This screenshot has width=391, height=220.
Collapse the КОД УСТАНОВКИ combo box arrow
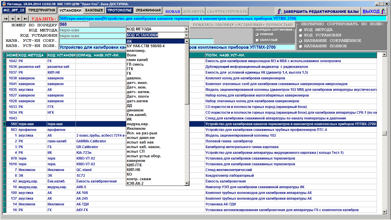(x=187, y=35)
